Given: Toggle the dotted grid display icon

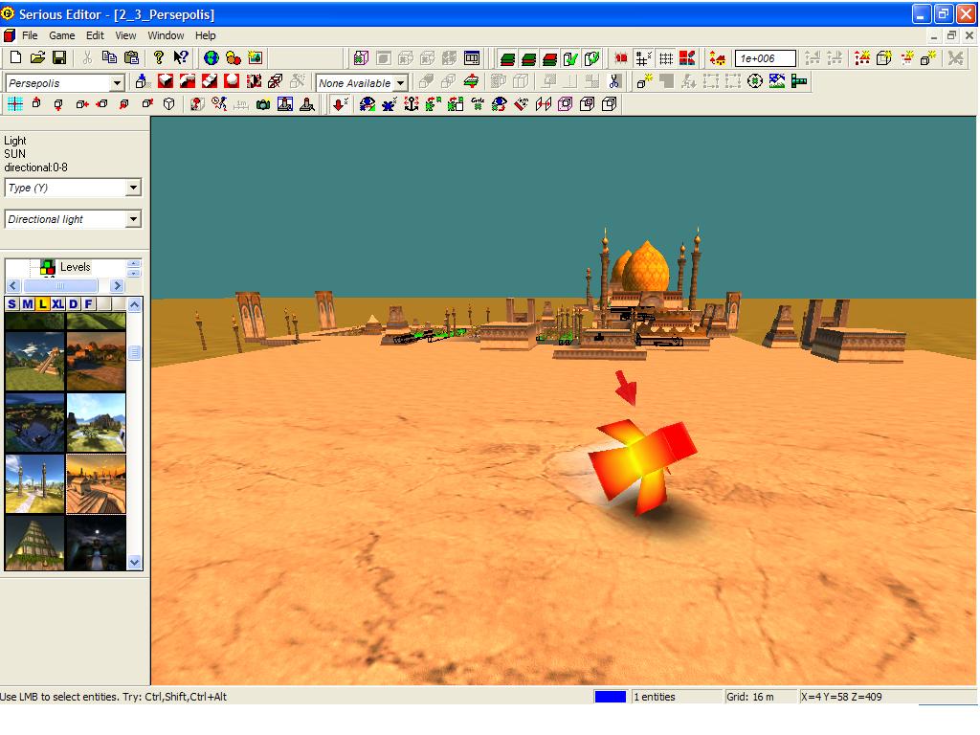Looking at the screenshot, I should click(x=666, y=58).
